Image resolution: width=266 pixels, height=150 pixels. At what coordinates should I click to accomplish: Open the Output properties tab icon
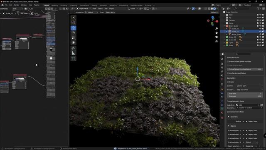[x=222, y=67]
